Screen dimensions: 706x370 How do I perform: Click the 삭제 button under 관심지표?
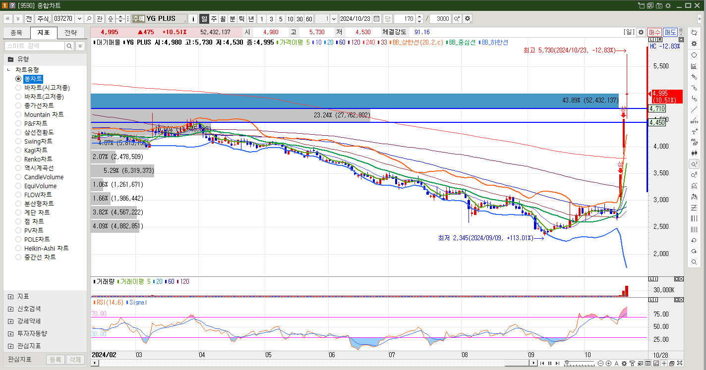pyautogui.click(x=75, y=360)
